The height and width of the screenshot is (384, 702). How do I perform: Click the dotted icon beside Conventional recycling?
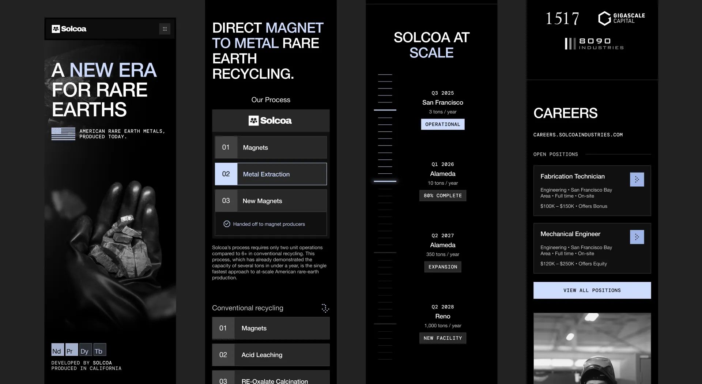click(325, 308)
